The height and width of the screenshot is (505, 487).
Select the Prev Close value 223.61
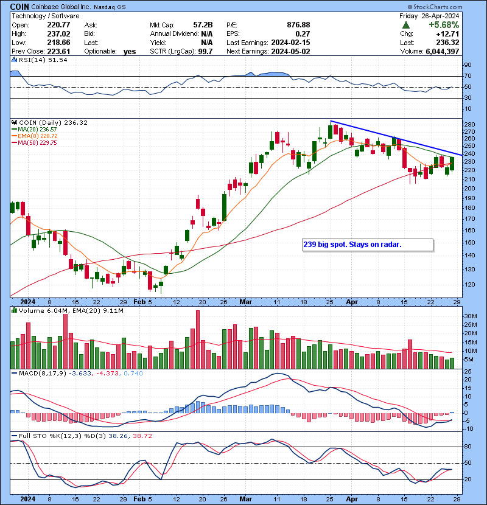click(x=58, y=51)
